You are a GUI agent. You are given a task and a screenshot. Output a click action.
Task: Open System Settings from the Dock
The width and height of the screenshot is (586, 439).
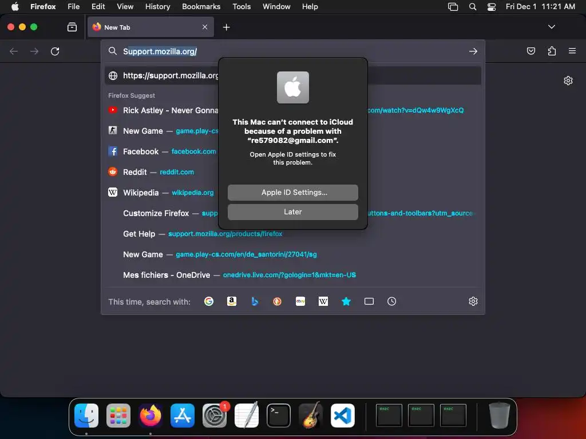pyautogui.click(x=215, y=416)
